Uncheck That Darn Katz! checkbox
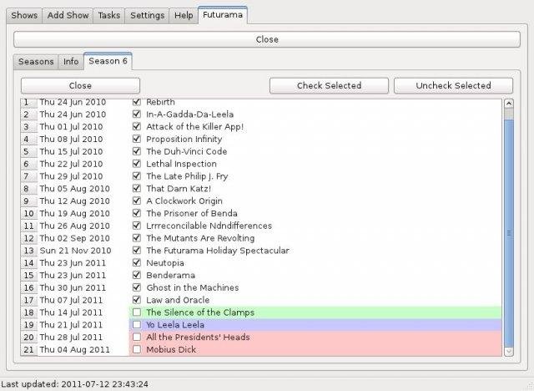Viewport: 534px width, 391px height. (137, 188)
